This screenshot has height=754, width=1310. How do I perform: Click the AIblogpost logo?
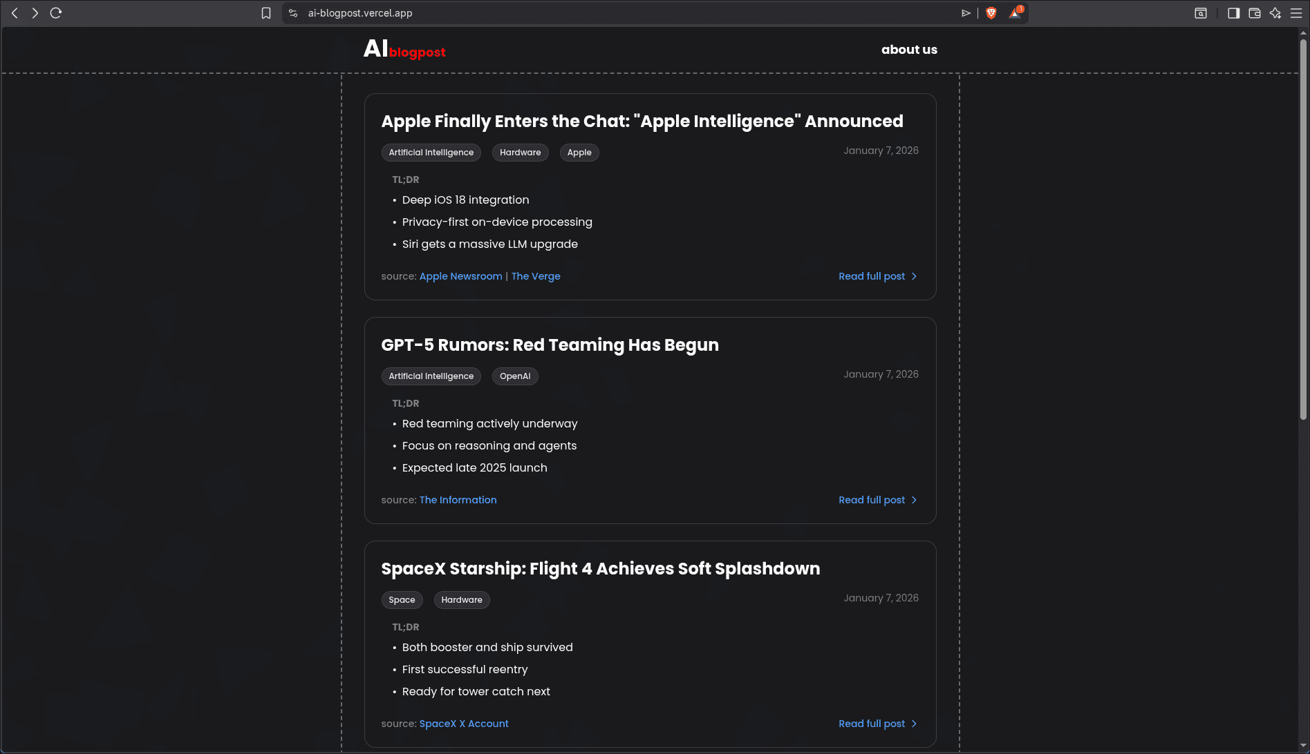[x=404, y=50]
